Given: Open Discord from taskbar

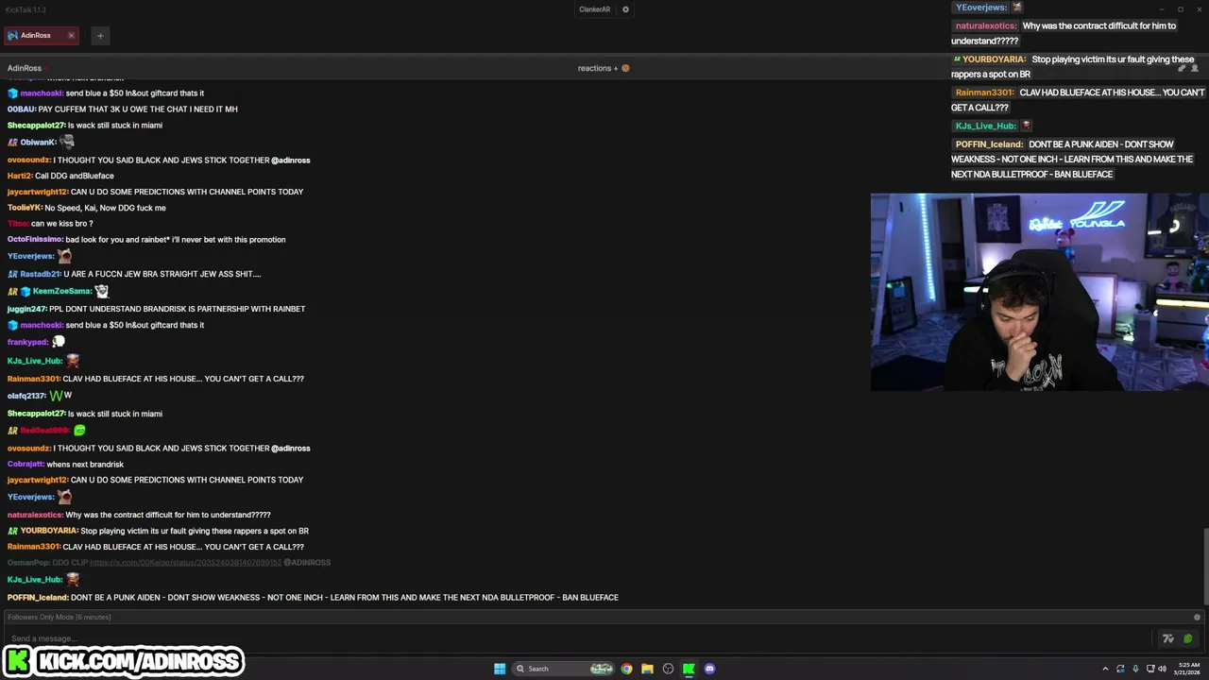Looking at the screenshot, I should (709, 669).
